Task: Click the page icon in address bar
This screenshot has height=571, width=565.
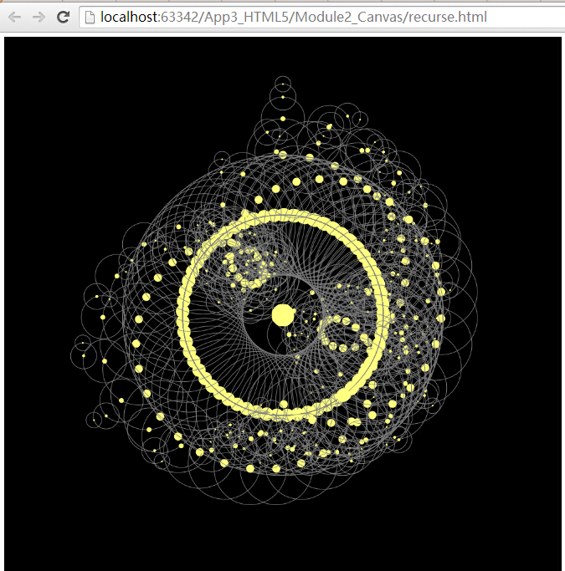Action: click(90, 17)
